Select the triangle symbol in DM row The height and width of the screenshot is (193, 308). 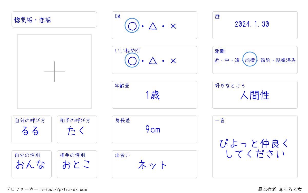[x=153, y=26]
